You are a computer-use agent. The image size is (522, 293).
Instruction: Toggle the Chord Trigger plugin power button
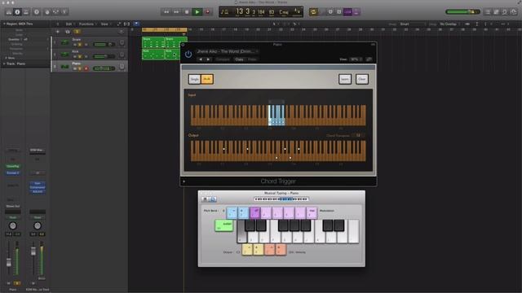click(188, 54)
